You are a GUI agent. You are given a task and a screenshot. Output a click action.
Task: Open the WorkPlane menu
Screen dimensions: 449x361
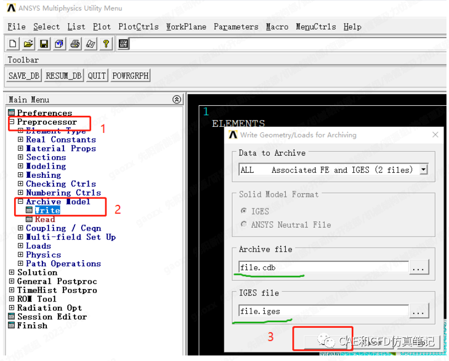[x=186, y=27]
